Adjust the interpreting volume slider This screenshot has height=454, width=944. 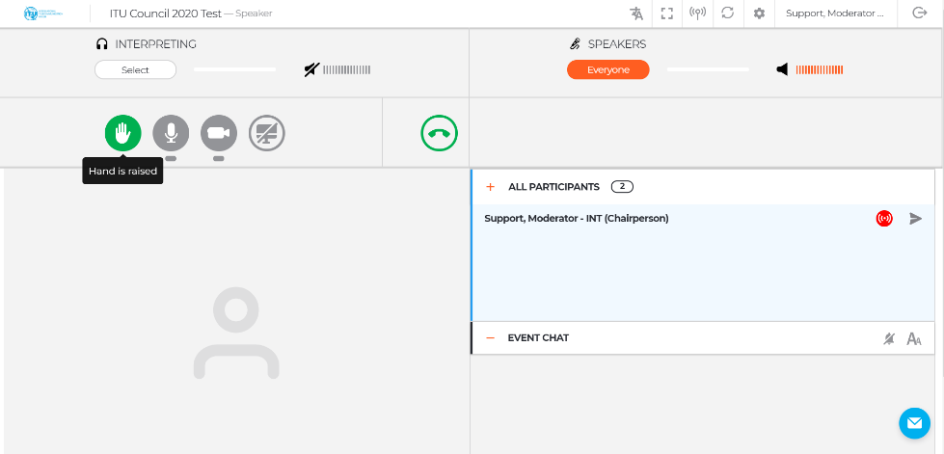(235, 69)
